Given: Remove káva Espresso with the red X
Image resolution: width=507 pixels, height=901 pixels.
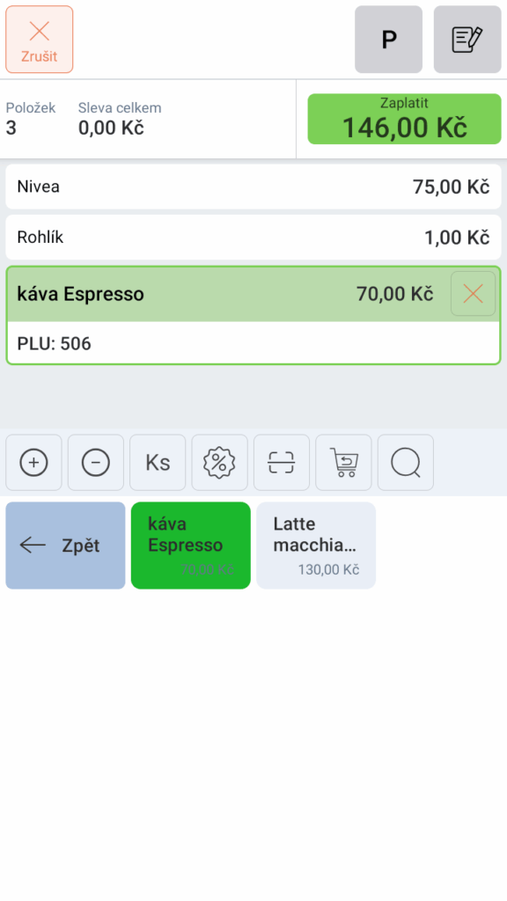Looking at the screenshot, I should (x=473, y=294).
